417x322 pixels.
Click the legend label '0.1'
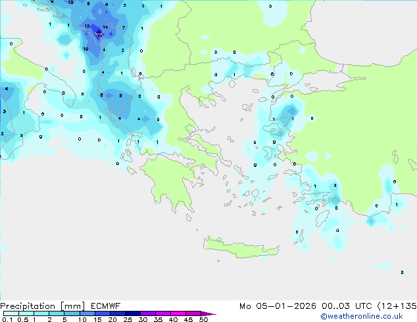[x=7, y=319]
